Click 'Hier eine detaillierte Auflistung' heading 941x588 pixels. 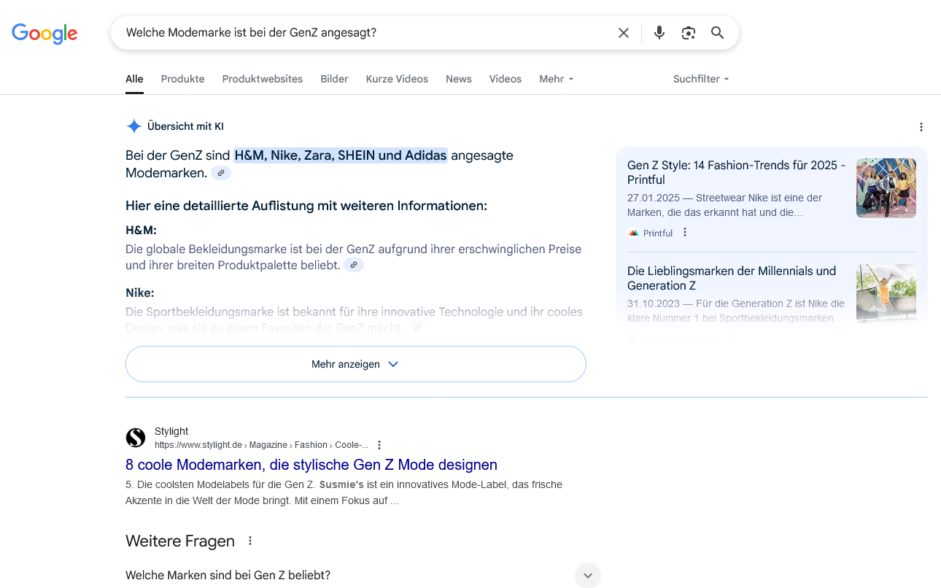click(x=306, y=206)
